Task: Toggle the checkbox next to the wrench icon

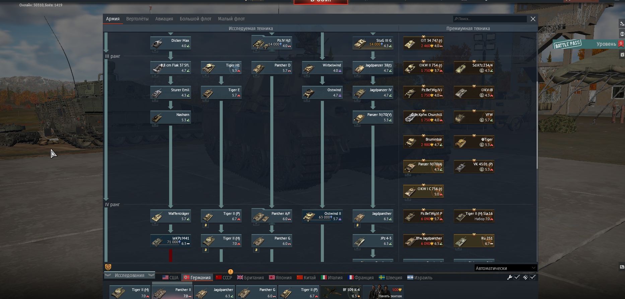Action: (517, 277)
